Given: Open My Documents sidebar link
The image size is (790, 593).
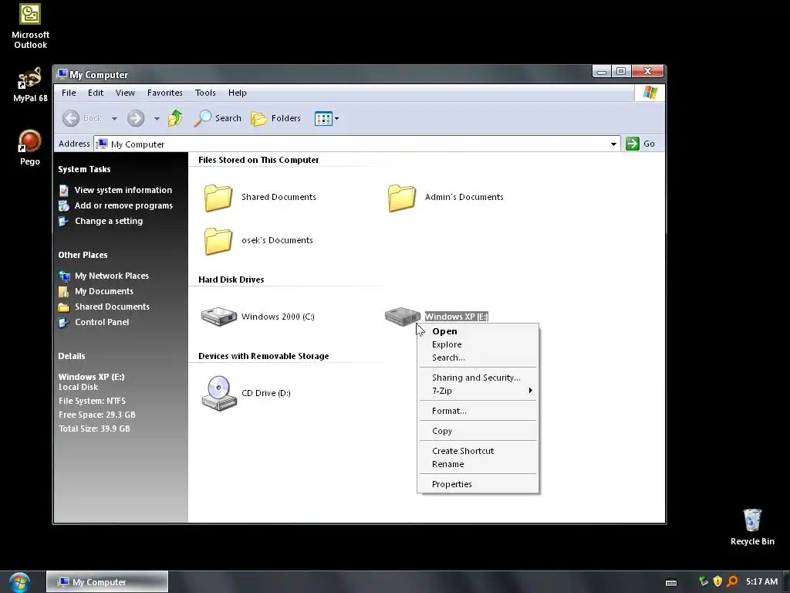Looking at the screenshot, I should tap(104, 291).
